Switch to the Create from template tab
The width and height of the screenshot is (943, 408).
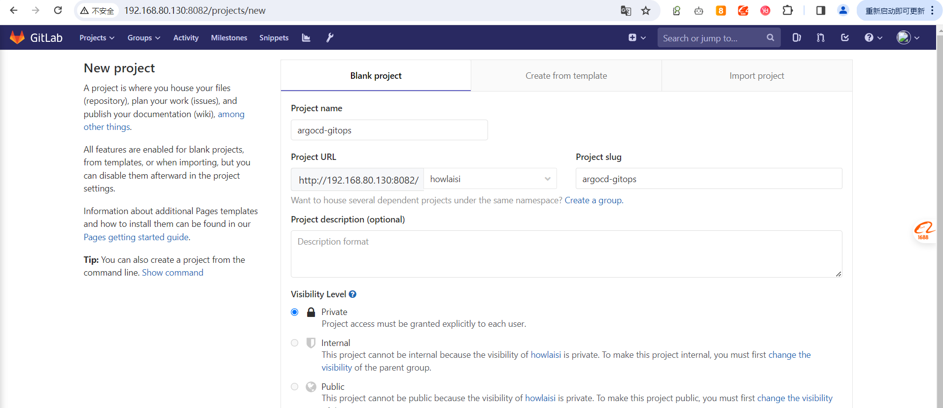(566, 76)
